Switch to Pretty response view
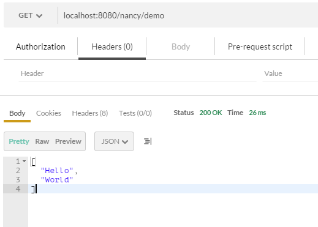The width and height of the screenshot is (318, 227). click(x=19, y=141)
